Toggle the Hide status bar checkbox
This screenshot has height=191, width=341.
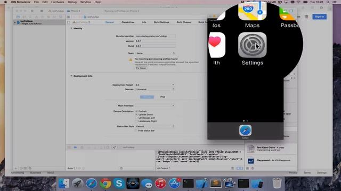pos(136,131)
